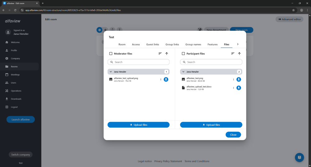This screenshot has width=311, height=167.
Task: Close the alfaview - Edit room browser tab
Action: [37, 3]
